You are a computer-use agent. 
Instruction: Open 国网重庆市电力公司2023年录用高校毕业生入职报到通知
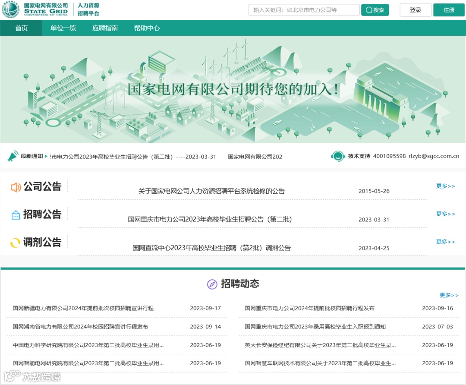pos(315,327)
